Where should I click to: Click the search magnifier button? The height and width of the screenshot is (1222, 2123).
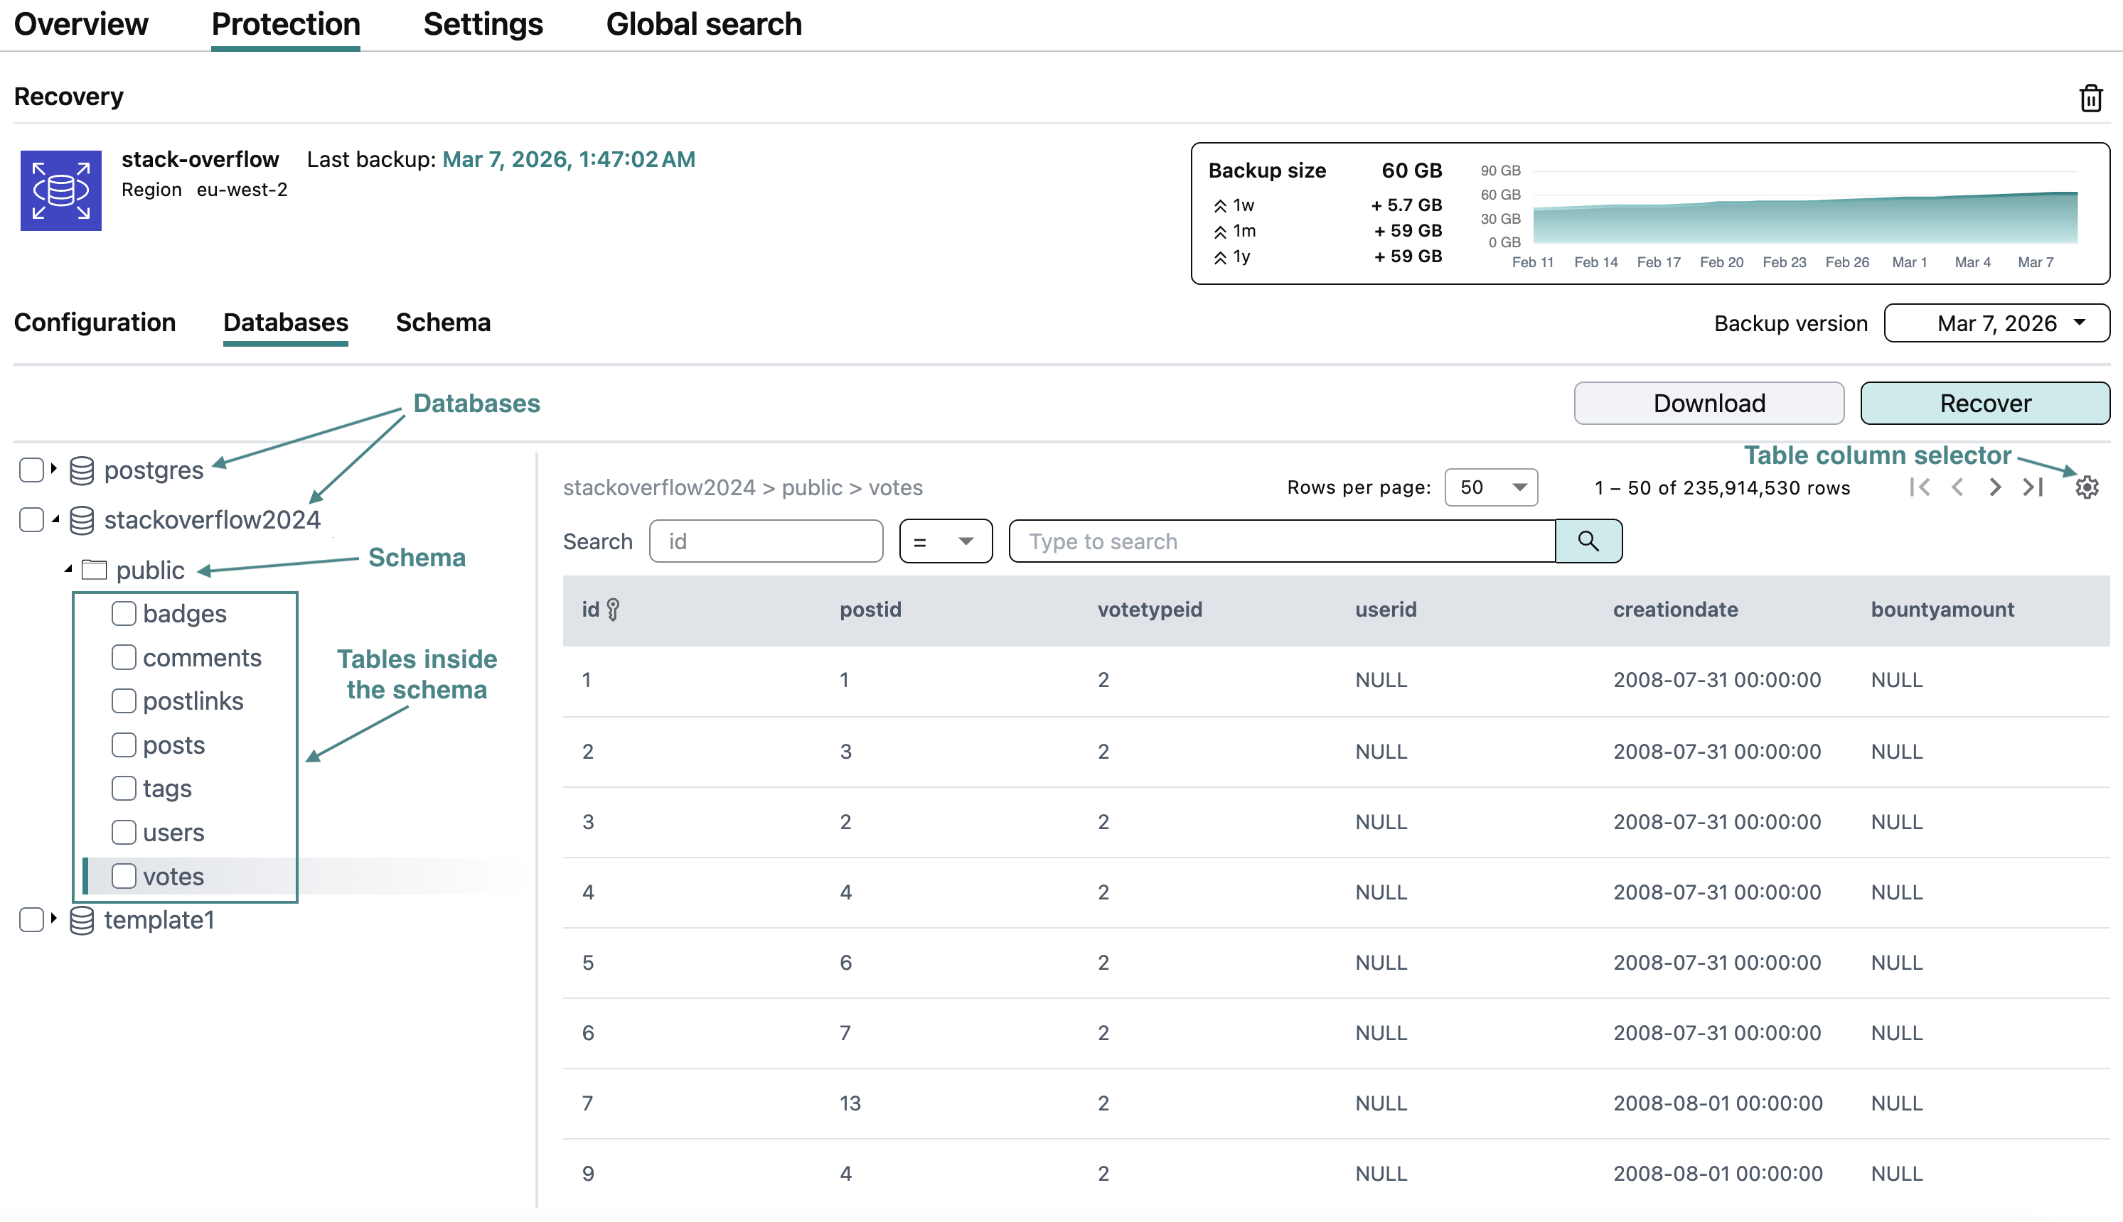point(1587,541)
